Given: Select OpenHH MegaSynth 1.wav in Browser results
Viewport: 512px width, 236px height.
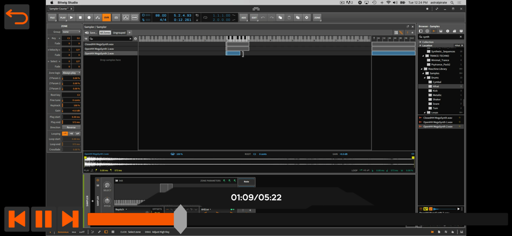Looking at the screenshot, I should [440, 122].
